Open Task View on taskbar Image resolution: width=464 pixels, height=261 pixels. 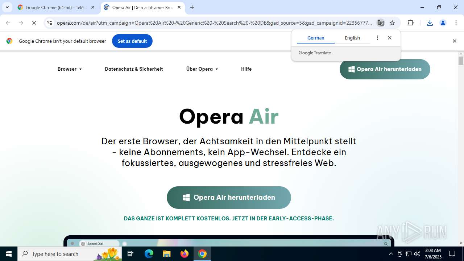pos(130,254)
